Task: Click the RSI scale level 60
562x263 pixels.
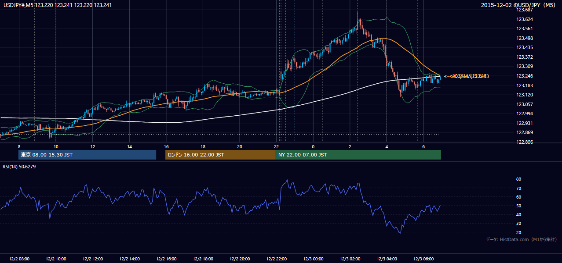Action: pos(519,197)
